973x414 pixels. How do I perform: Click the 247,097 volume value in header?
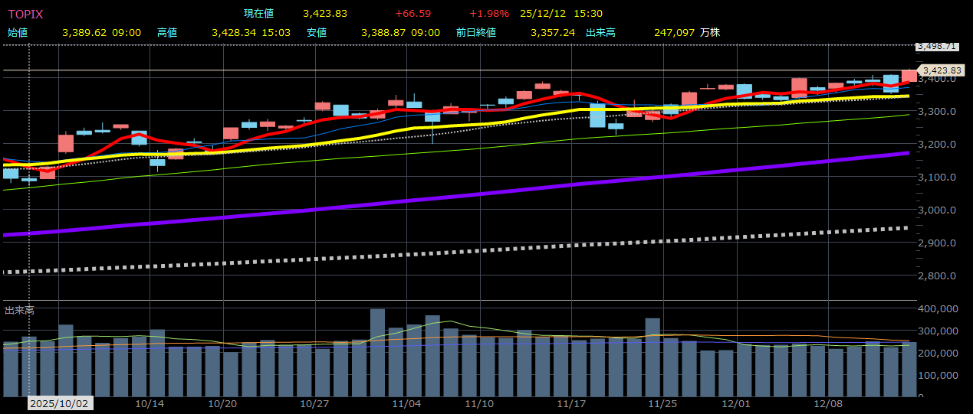674,32
